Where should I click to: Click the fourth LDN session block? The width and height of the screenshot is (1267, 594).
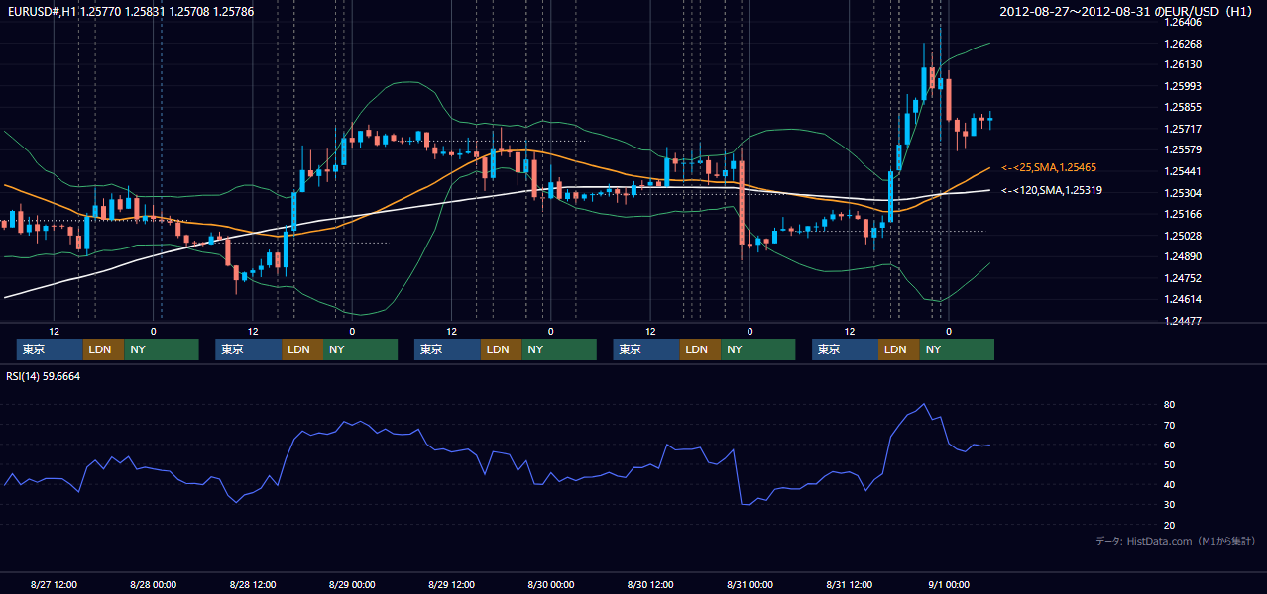(700, 349)
